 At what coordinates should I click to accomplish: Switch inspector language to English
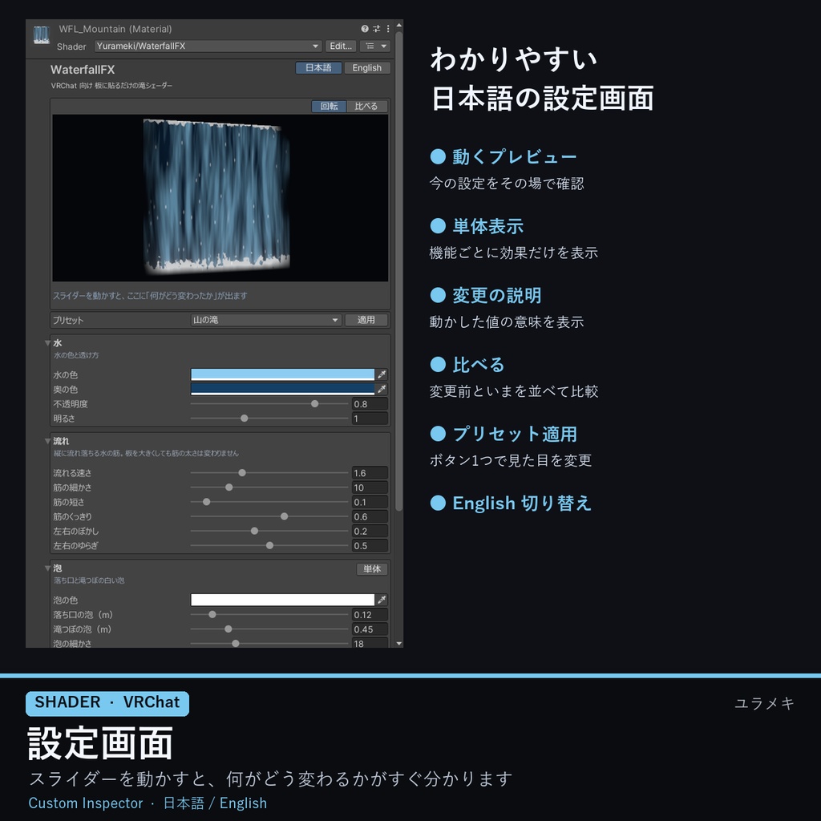pos(367,68)
